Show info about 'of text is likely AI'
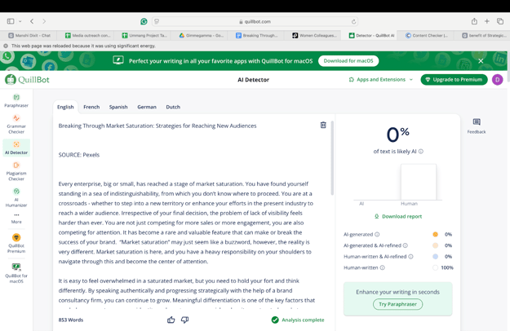This screenshot has height=331, width=510. (x=421, y=152)
